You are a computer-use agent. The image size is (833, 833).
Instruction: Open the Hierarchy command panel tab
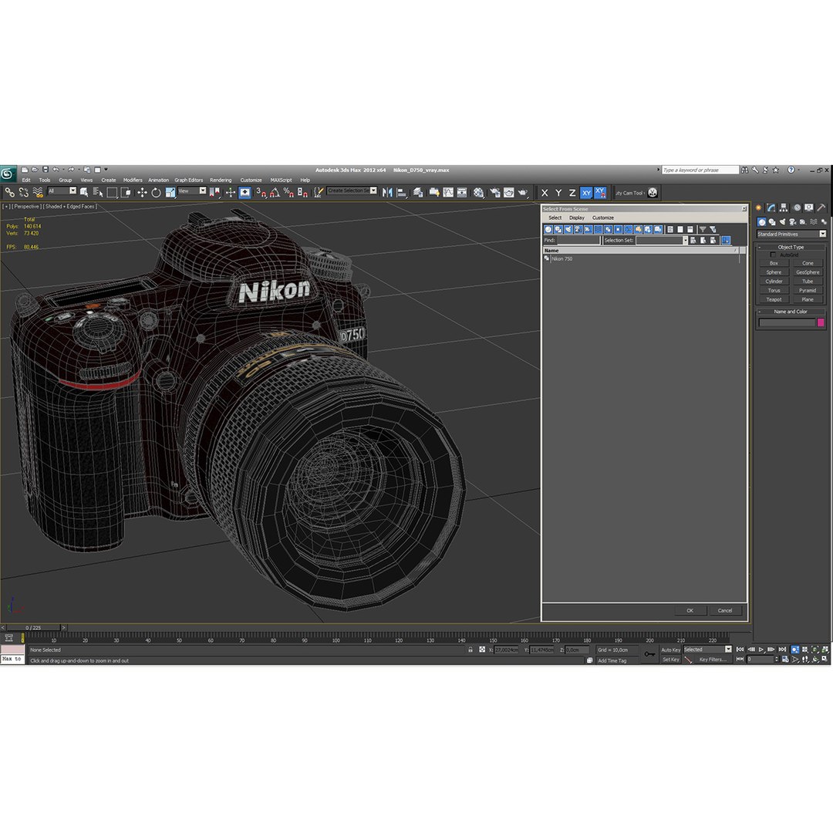(784, 207)
